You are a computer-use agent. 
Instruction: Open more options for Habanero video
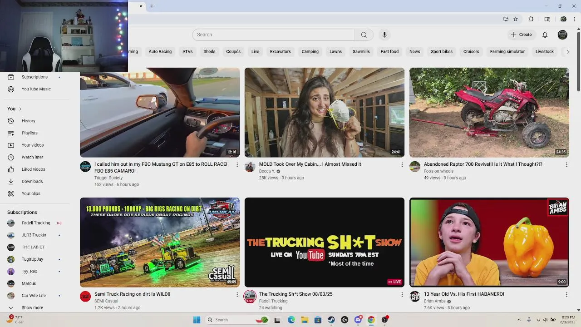click(x=566, y=294)
